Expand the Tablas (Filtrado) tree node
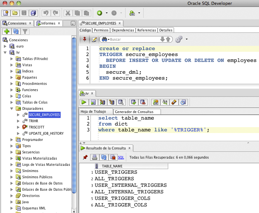The width and height of the screenshot is (259, 213). (12, 59)
